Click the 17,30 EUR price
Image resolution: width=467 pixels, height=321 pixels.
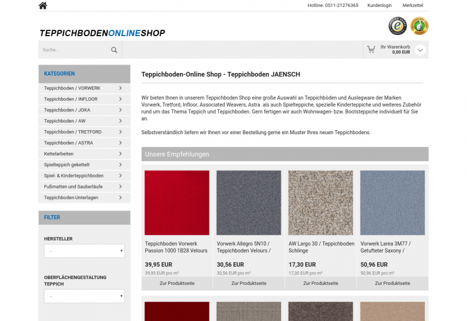(x=302, y=264)
